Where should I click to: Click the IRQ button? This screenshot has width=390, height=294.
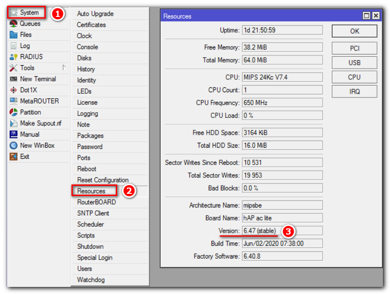(x=355, y=91)
